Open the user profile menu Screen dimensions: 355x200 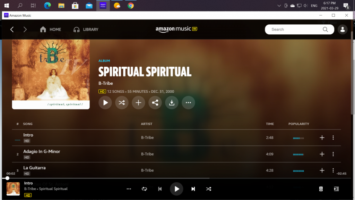[343, 30]
